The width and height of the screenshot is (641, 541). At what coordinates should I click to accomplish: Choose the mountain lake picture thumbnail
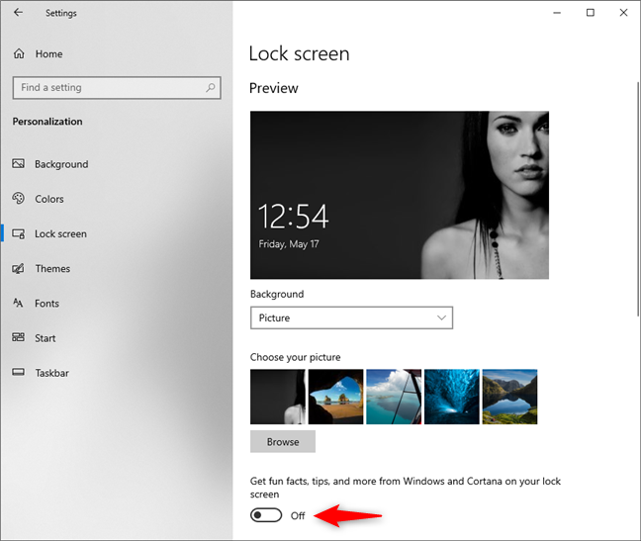click(x=509, y=397)
